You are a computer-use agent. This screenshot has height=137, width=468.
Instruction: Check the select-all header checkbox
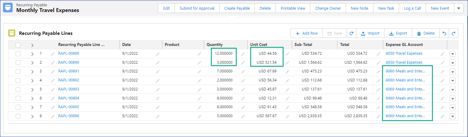18,45
